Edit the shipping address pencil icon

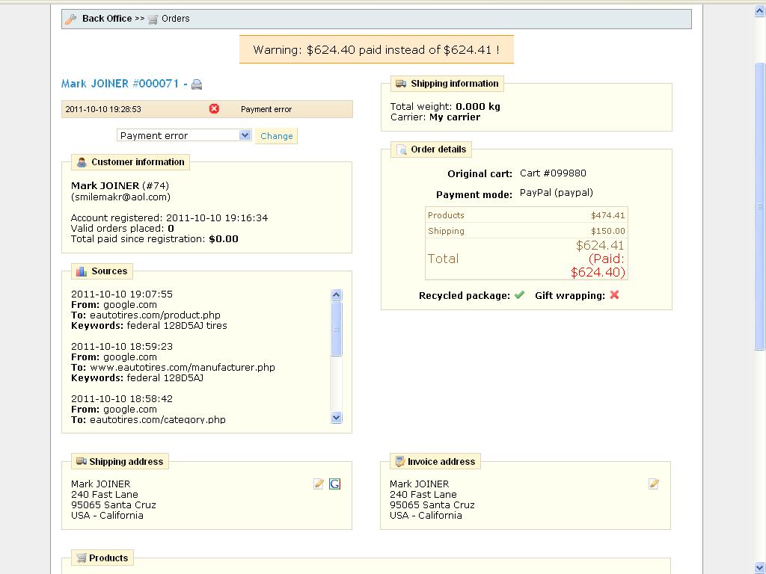click(319, 484)
